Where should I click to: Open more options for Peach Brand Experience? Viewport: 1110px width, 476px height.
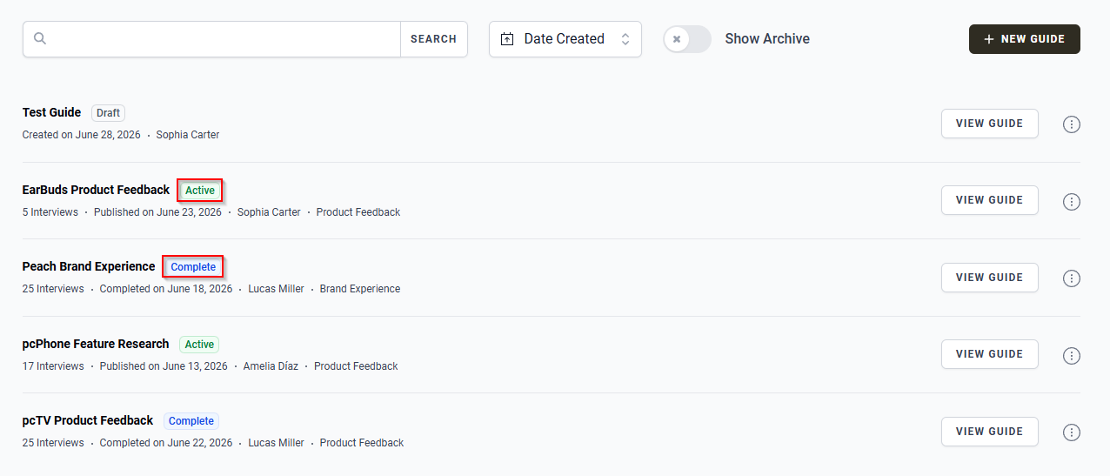1072,278
